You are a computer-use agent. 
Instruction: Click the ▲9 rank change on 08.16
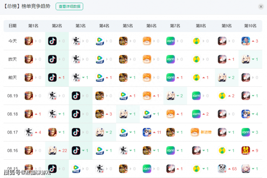click(x=255, y=150)
